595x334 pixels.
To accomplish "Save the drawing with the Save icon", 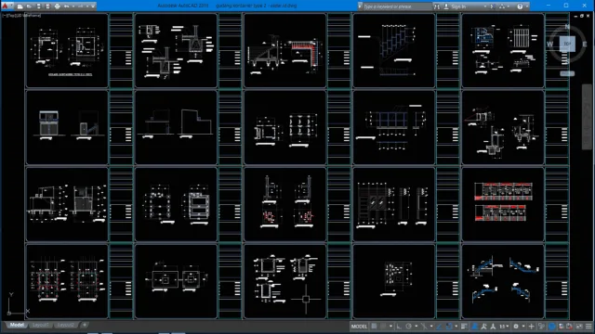I will click(x=39, y=6).
